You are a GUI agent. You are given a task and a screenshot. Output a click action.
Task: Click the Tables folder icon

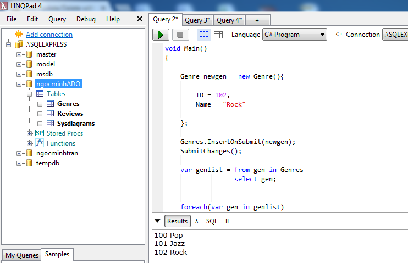40,93
